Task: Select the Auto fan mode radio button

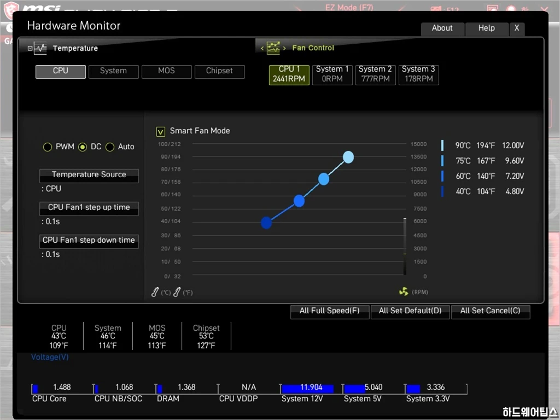Action: pos(110,147)
